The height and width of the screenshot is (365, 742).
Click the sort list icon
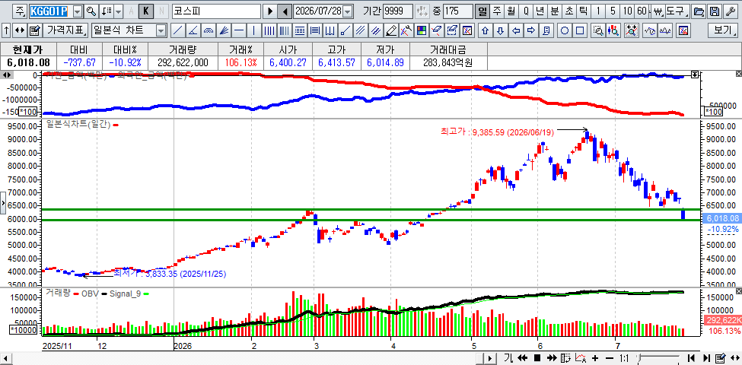107,11
